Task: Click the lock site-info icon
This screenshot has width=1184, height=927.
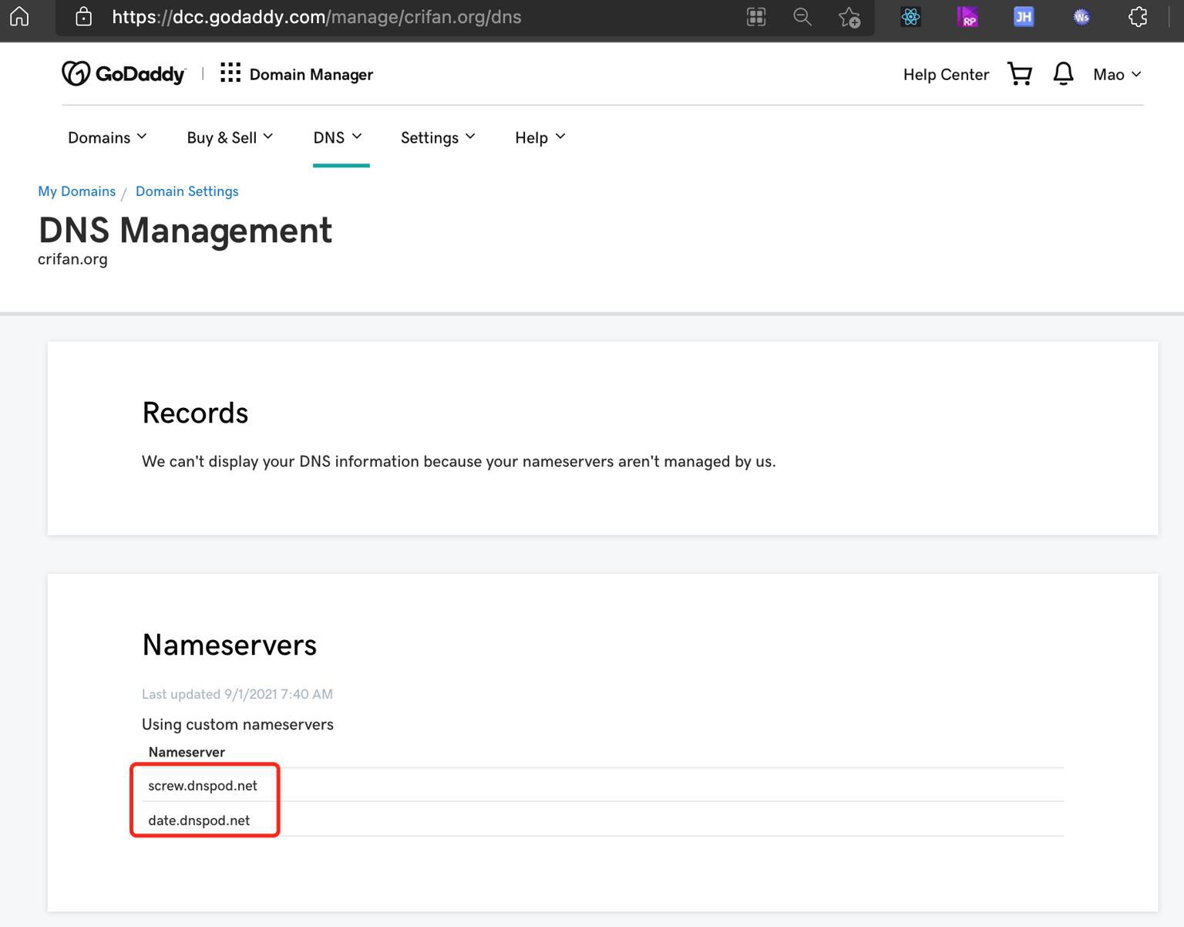Action: (x=83, y=16)
